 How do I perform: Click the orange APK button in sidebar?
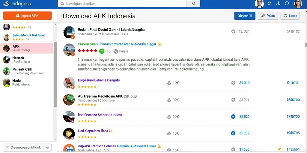pos(27,16)
